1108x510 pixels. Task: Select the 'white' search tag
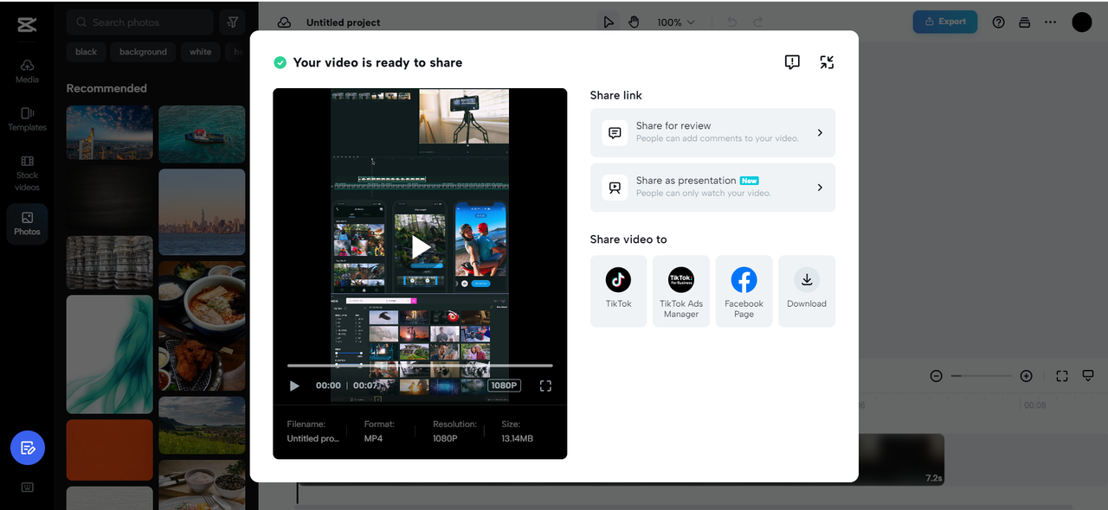pyautogui.click(x=201, y=52)
